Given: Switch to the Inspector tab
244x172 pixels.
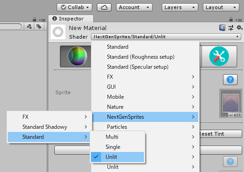Looking at the screenshot, I should pyautogui.click(x=71, y=19).
